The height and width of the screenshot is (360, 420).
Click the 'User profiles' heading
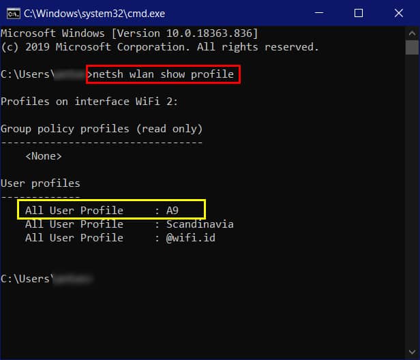point(40,183)
